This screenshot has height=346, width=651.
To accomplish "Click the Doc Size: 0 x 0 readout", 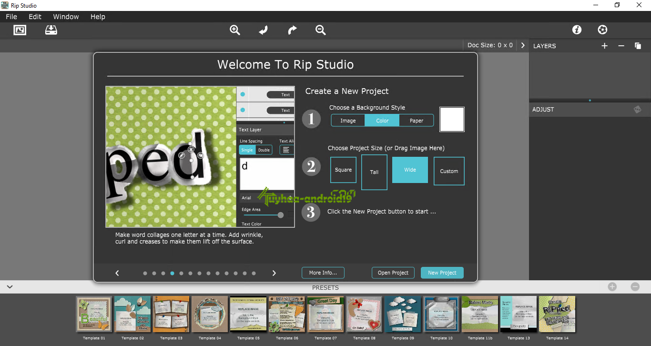I will click(490, 45).
